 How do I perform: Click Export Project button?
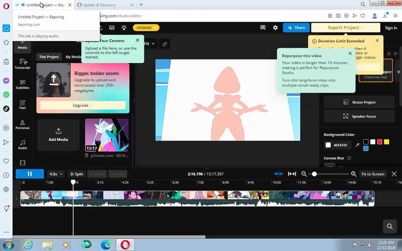(345, 28)
